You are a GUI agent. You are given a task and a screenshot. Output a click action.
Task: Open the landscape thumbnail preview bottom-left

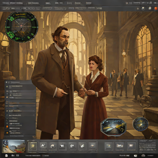pos(14,146)
